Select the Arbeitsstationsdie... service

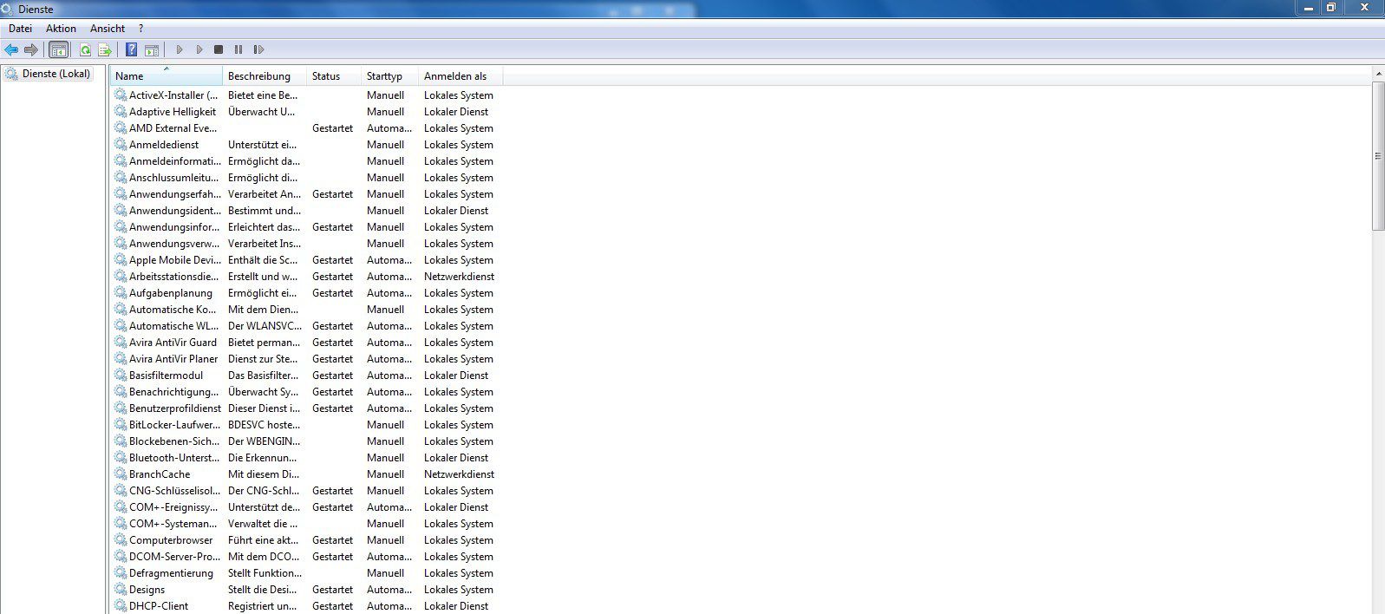[x=308, y=277]
